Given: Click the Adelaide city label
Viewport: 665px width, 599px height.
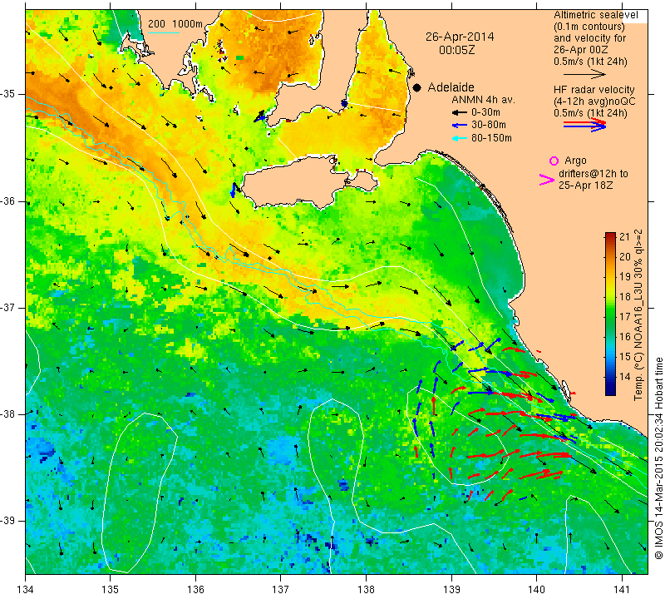Looking at the screenshot, I should tap(451, 87).
